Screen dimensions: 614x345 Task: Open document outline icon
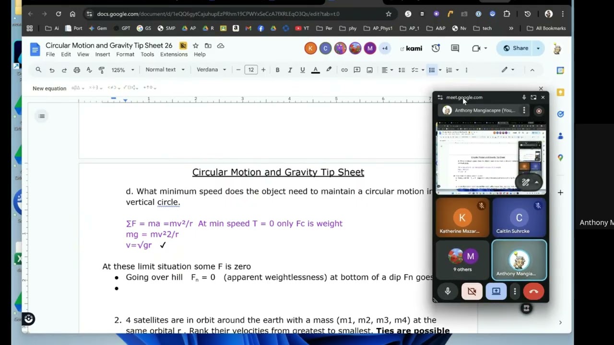pos(42,116)
